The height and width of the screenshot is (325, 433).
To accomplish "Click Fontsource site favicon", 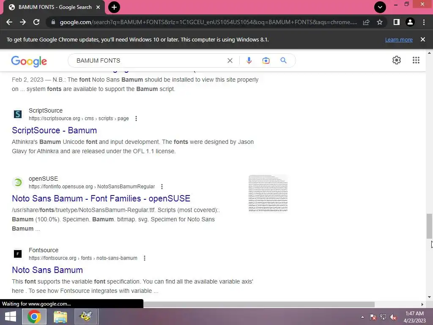I will (x=18, y=254).
